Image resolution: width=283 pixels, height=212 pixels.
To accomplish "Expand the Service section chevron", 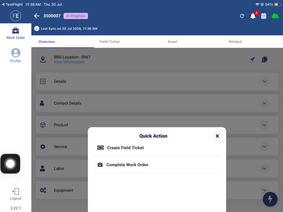I will point(265,146).
